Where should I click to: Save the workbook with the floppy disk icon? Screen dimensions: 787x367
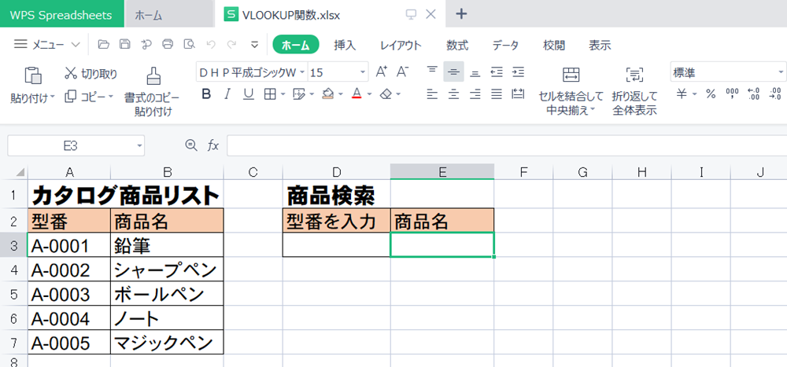click(x=124, y=45)
